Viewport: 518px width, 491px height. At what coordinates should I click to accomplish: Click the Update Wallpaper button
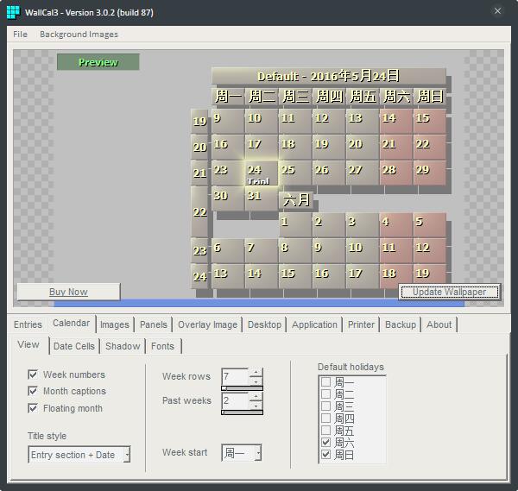449,292
